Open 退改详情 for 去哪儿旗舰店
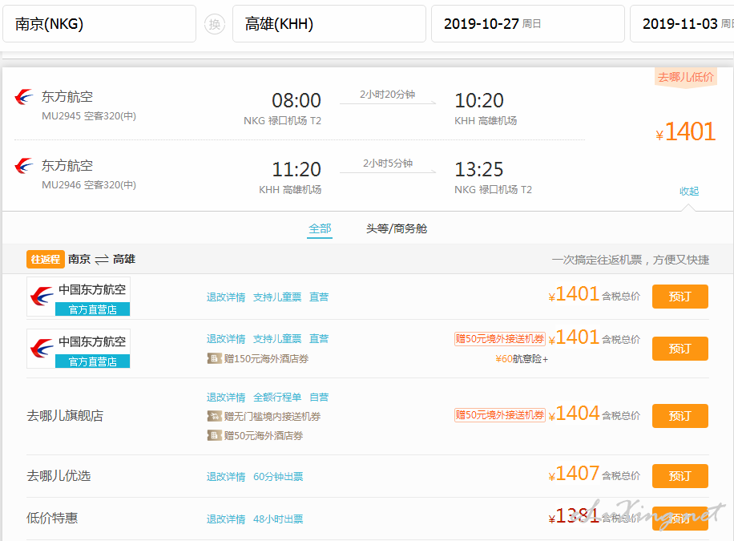Screen dimensions: 734x541 tap(226, 398)
